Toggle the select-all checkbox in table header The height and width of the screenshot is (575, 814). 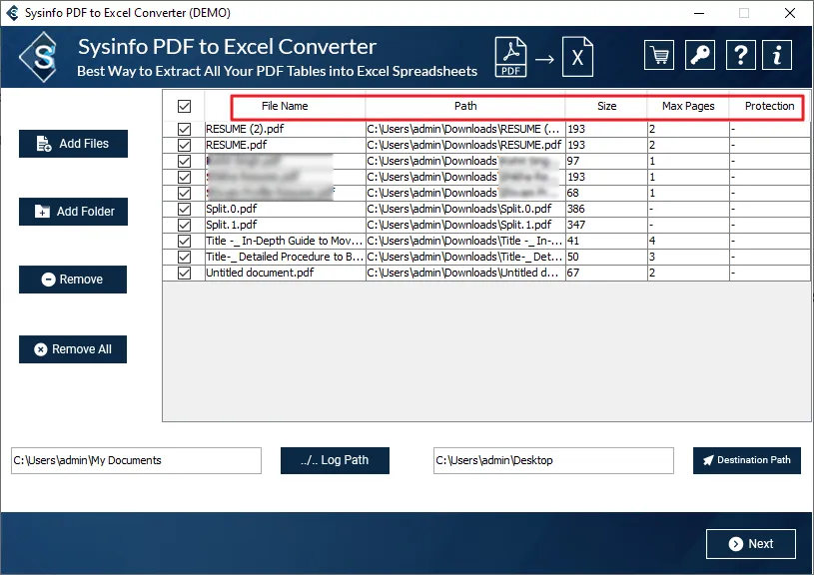(x=184, y=106)
